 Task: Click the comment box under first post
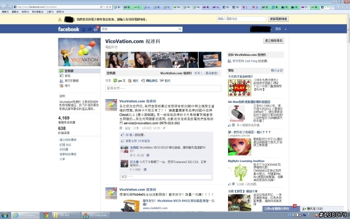(166, 177)
